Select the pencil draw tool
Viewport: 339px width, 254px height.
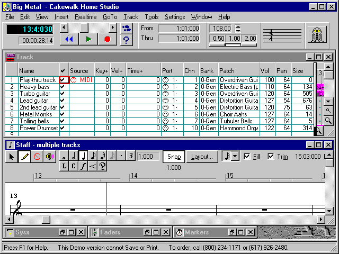coord(24,157)
